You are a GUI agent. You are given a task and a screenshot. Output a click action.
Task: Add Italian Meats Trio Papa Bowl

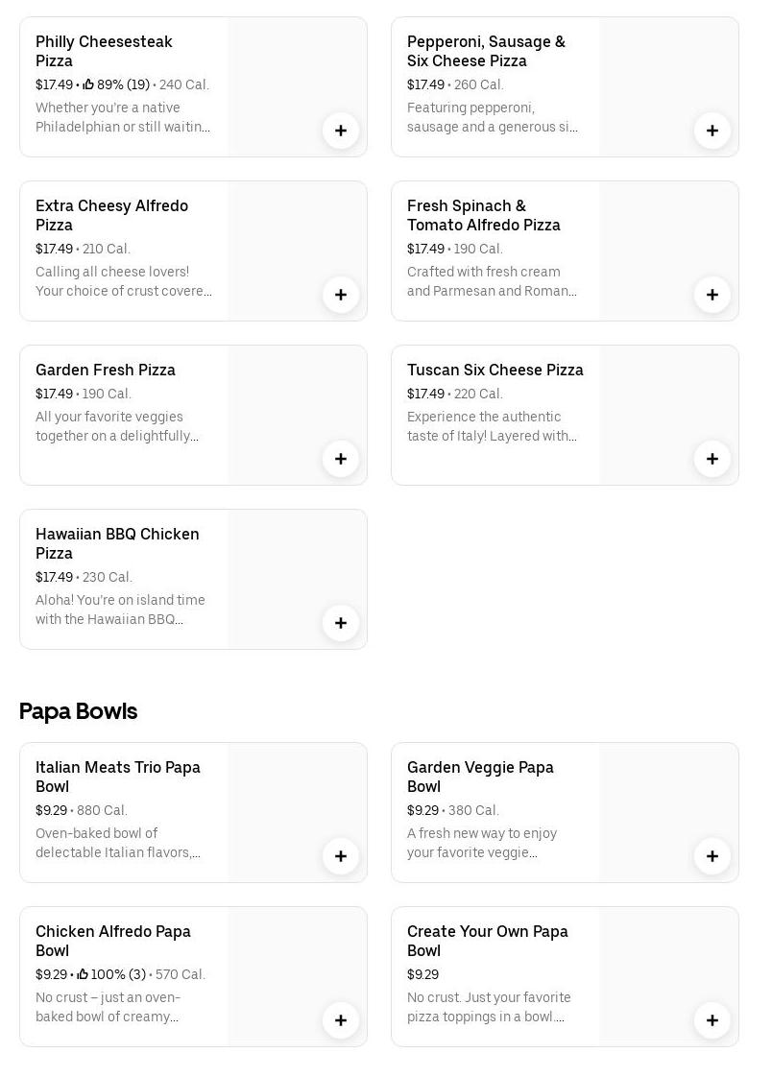click(341, 856)
